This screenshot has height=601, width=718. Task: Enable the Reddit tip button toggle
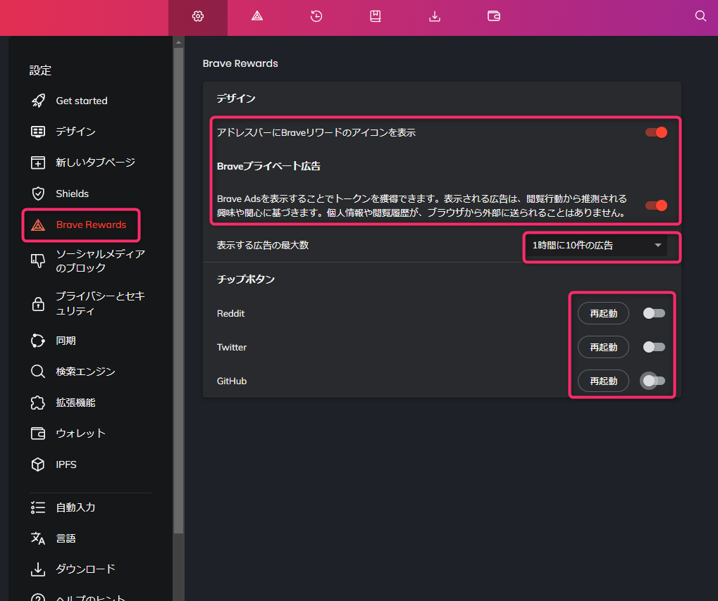654,313
